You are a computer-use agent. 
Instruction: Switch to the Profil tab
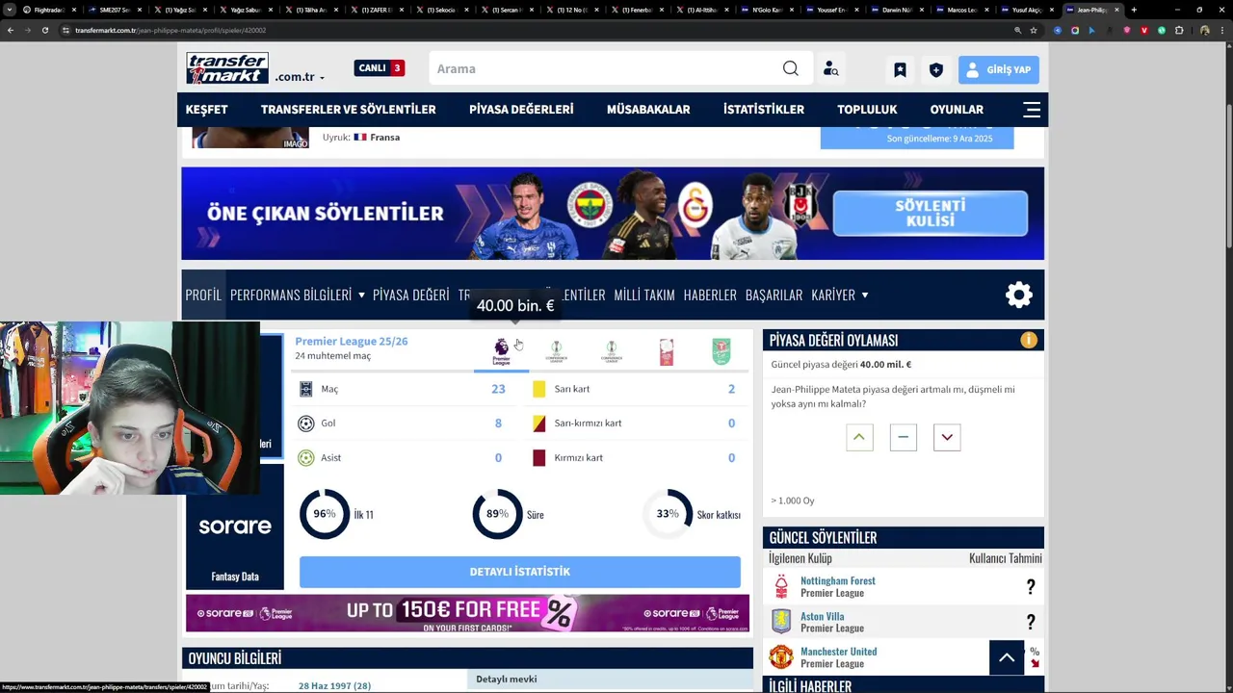(203, 295)
